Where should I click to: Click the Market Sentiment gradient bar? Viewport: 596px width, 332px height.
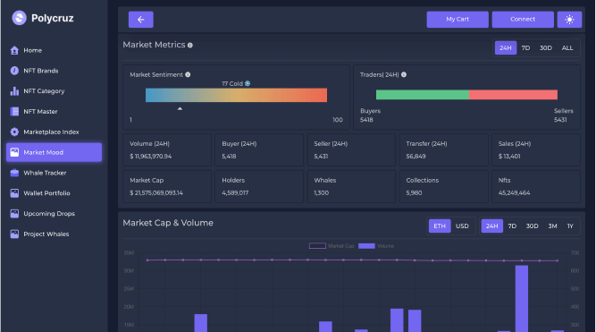tap(236, 95)
